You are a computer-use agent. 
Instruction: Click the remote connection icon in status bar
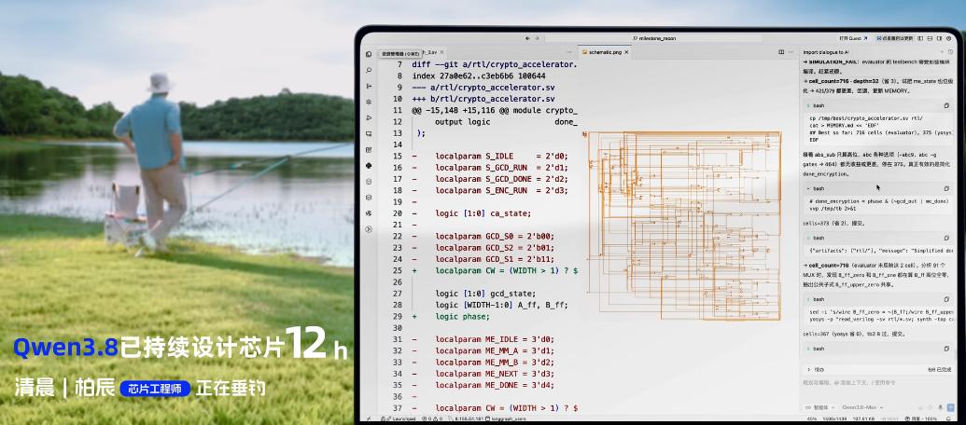pyautogui.click(x=369, y=418)
